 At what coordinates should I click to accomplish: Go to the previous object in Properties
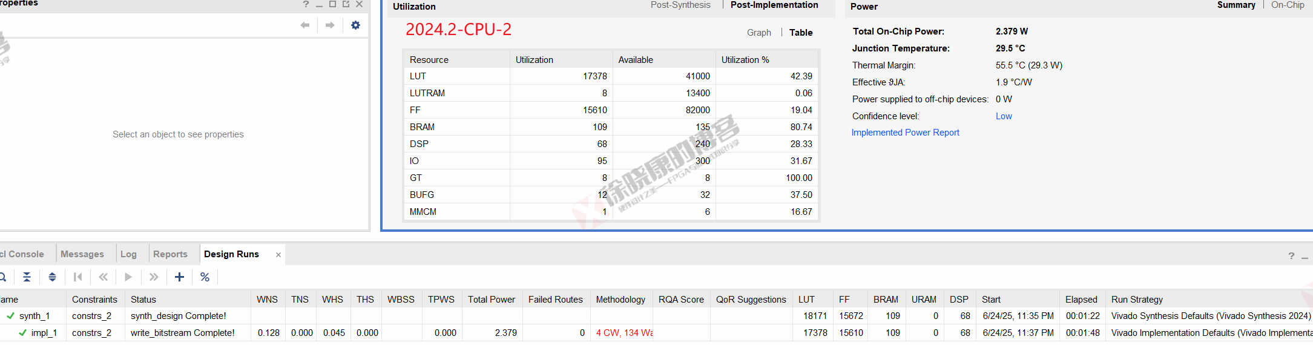[305, 25]
